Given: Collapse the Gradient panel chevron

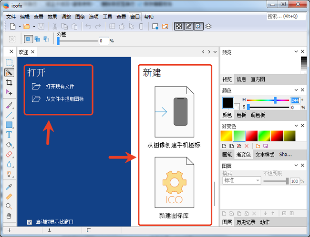Looking at the screenshot, I should click(296, 126).
